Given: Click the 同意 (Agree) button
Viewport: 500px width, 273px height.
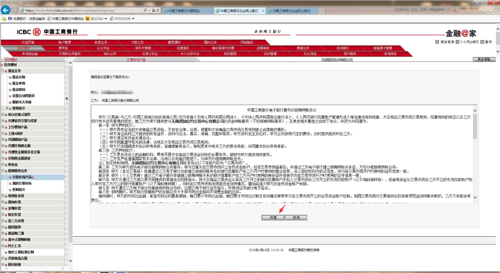Looking at the screenshot, I should tap(273, 217).
